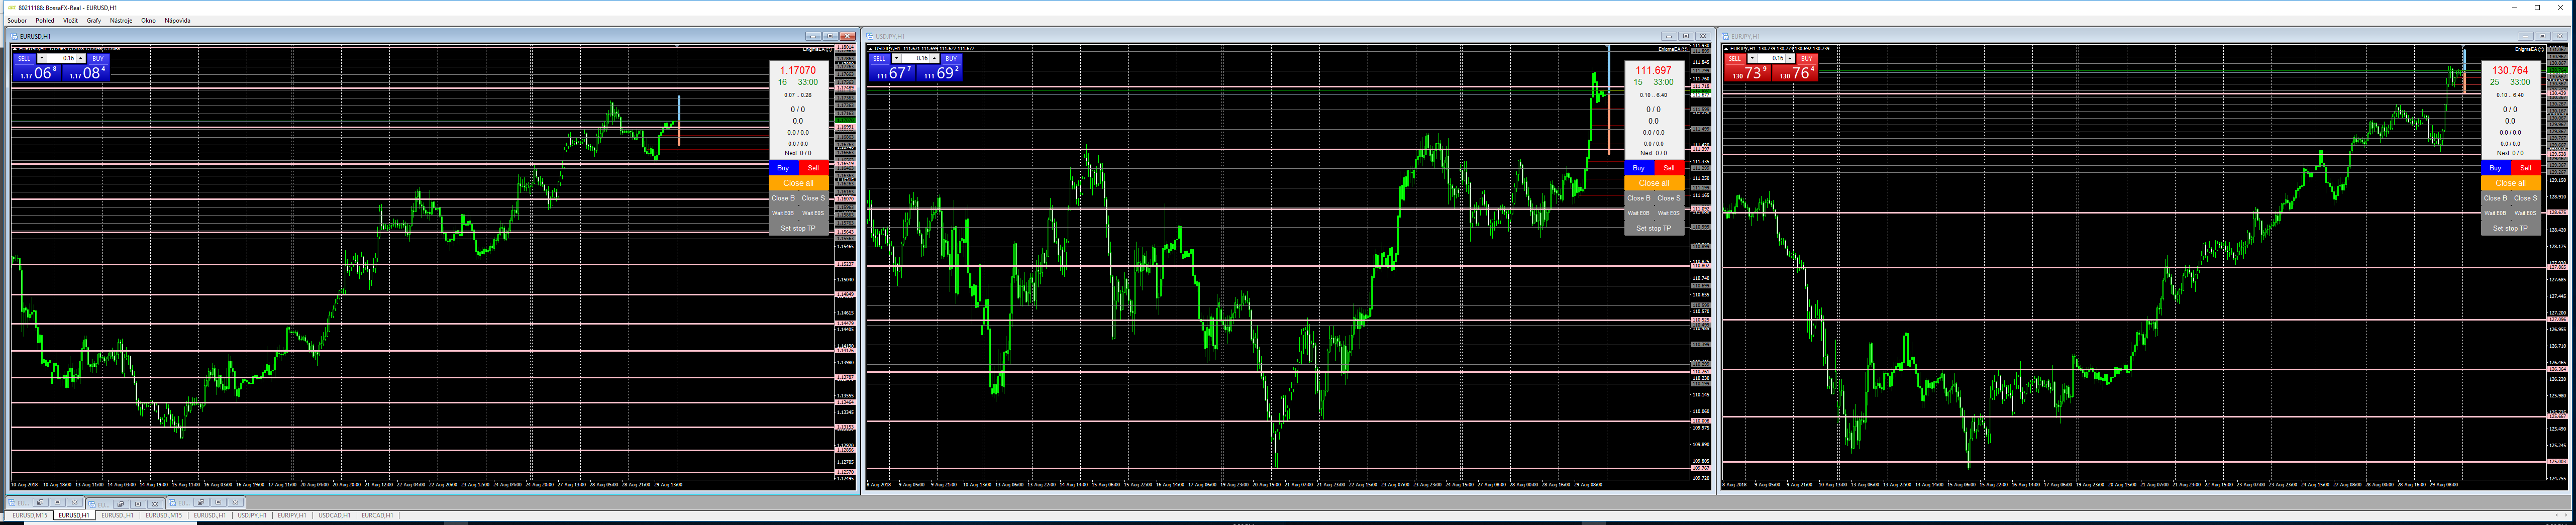Click the 0.16 volume field on EURUSD chart
This screenshot has width=2576, height=525.
click(62, 58)
